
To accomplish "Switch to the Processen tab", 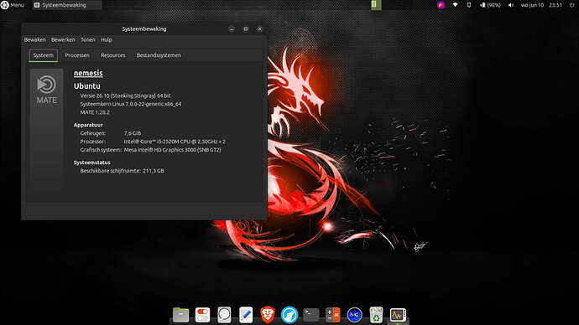I will [77, 55].
